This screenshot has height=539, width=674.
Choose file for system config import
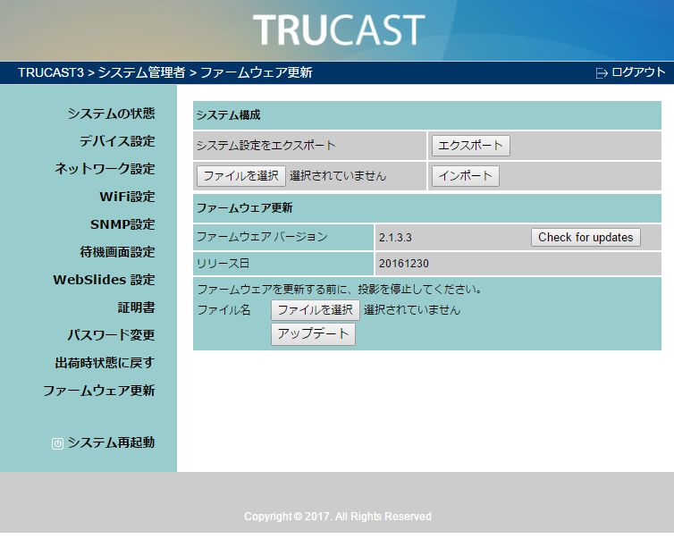pos(241,176)
